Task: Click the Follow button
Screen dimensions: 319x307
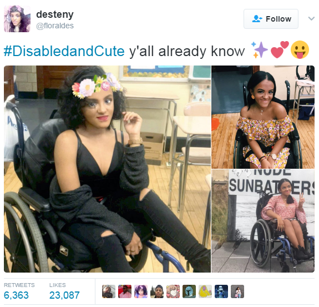Action: click(x=271, y=19)
